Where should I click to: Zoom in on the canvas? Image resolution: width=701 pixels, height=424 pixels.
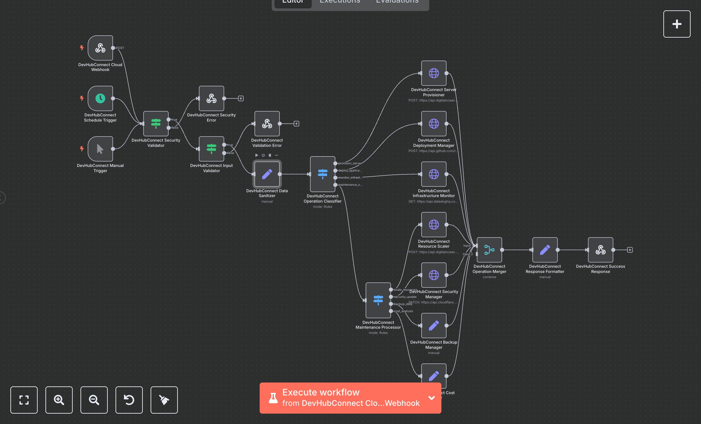tap(59, 400)
